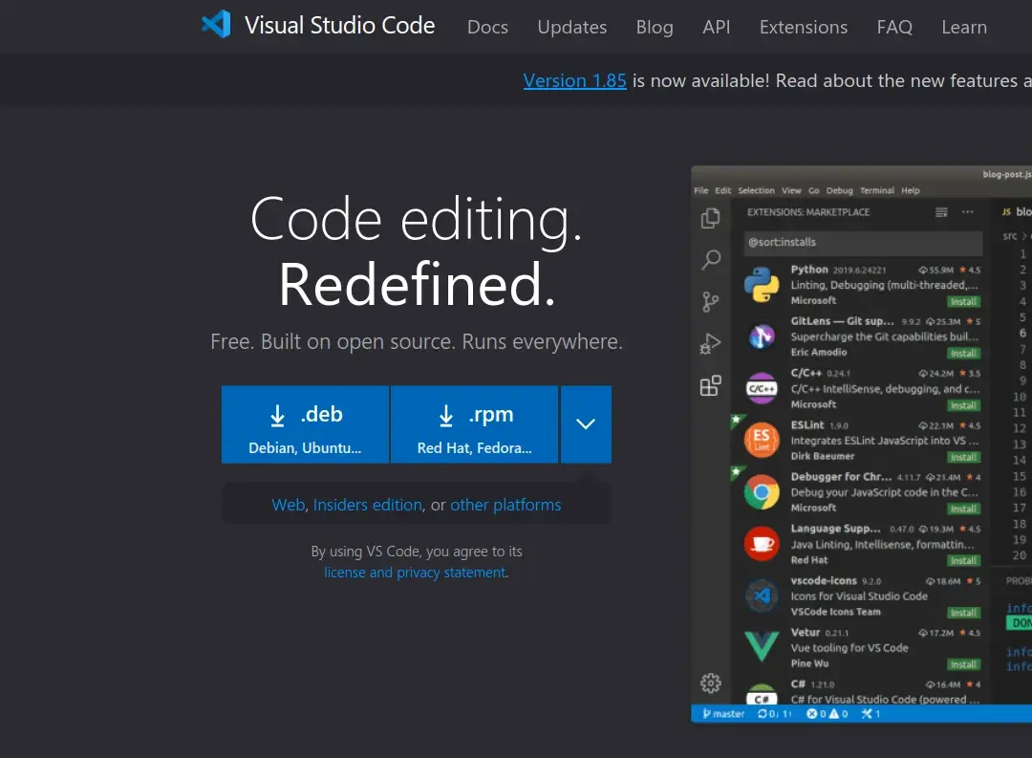
Task: Expand the download options chevron dropdown
Action: tap(586, 424)
